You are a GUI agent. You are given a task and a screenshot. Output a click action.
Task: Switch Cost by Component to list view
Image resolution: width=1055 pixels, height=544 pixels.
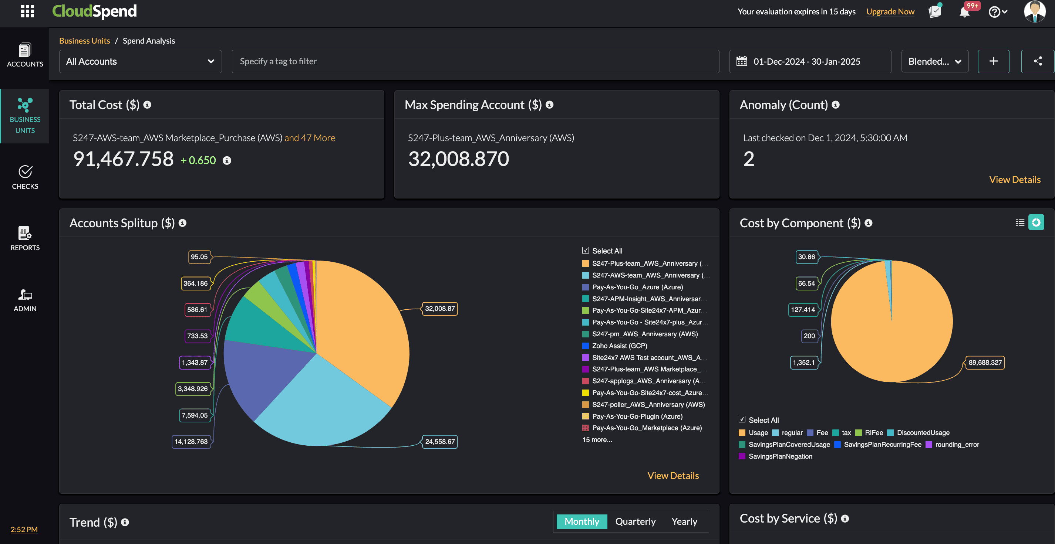(x=1020, y=222)
